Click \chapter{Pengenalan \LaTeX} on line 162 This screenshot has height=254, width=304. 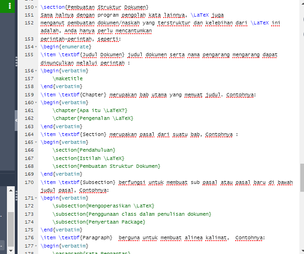click(93, 118)
